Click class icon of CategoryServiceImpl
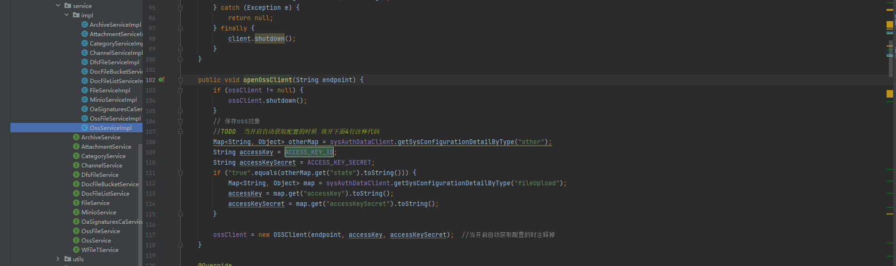The height and width of the screenshot is (266, 896). click(x=85, y=43)
